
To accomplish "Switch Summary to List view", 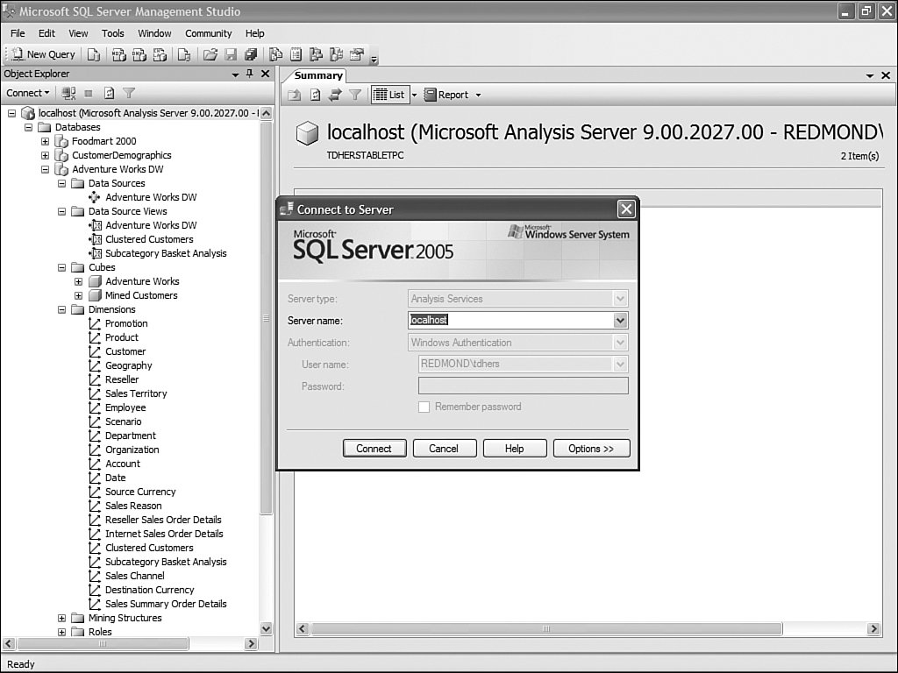I will point(389,95).
